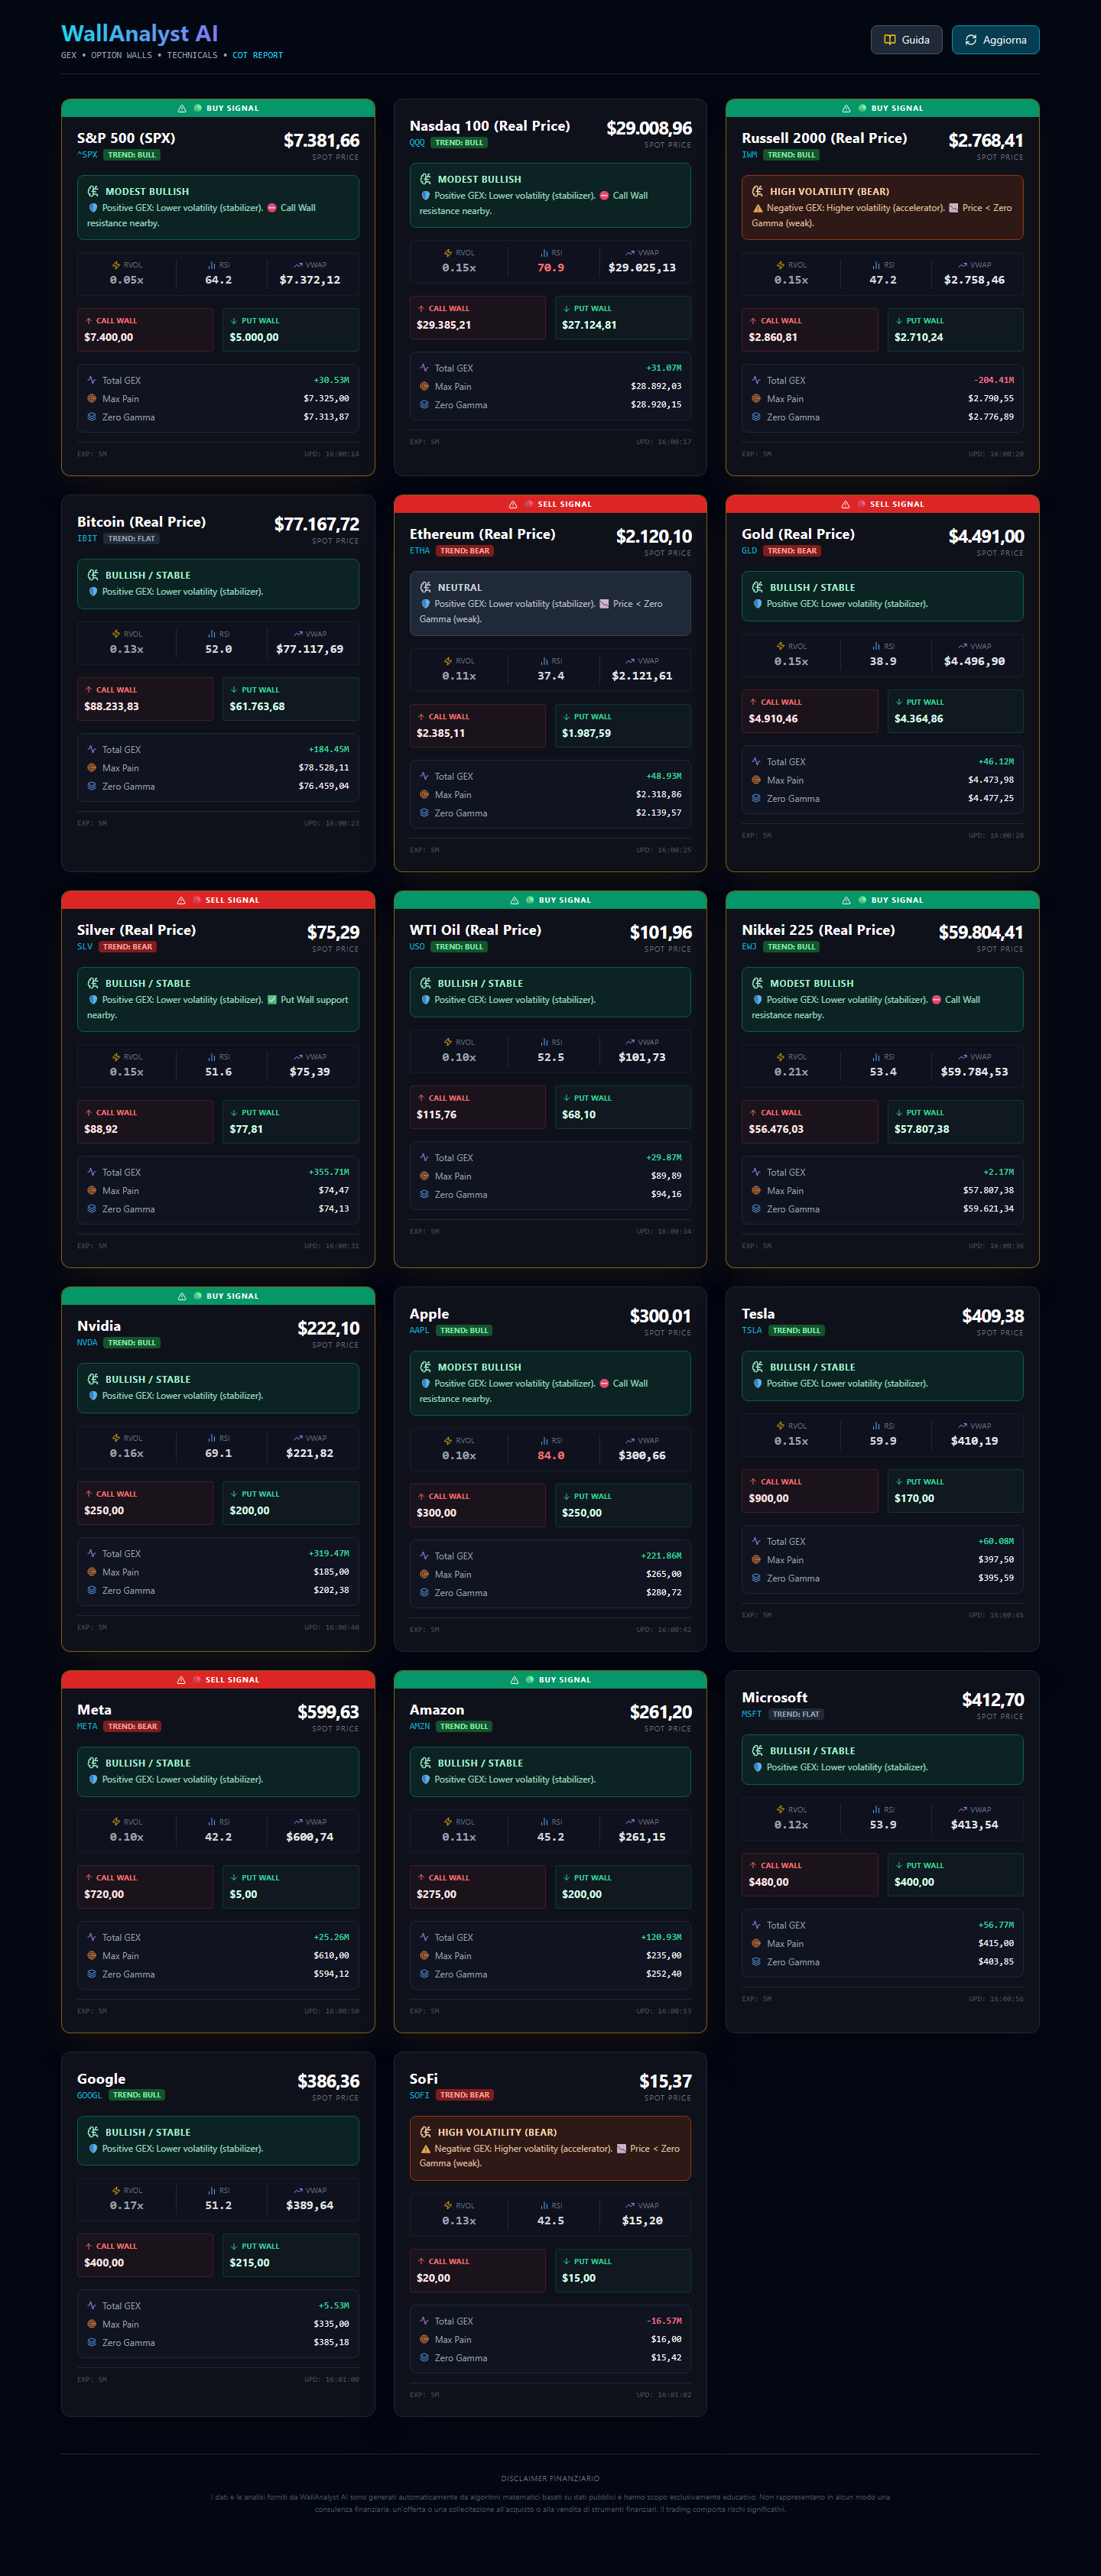Image resolution: width=1101 pixels, height=2576 pixels.
Task: Select SoFi spot price $15,37
Action: click(665, 2082)
